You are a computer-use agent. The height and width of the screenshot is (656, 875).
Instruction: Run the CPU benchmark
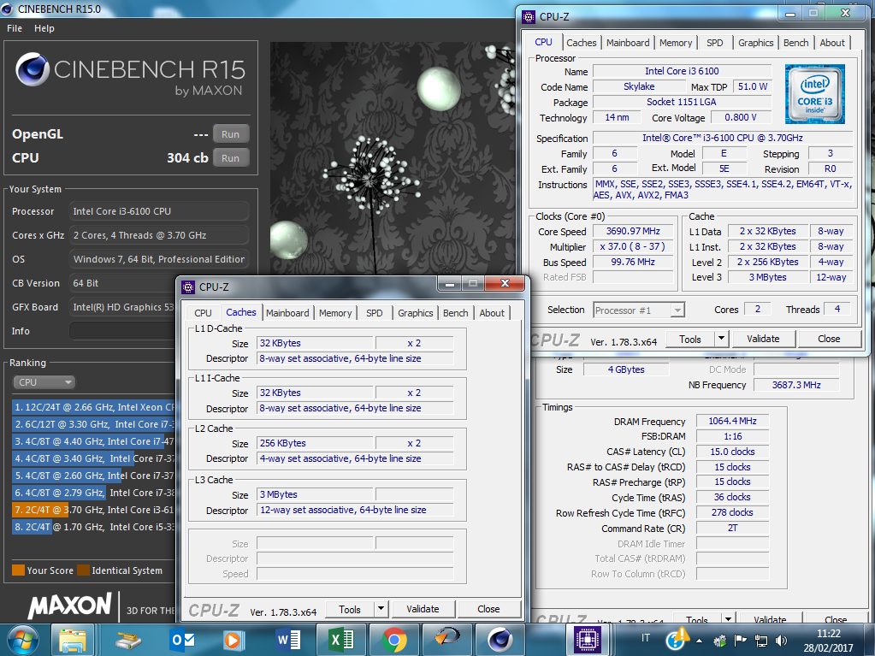point(230,158)
